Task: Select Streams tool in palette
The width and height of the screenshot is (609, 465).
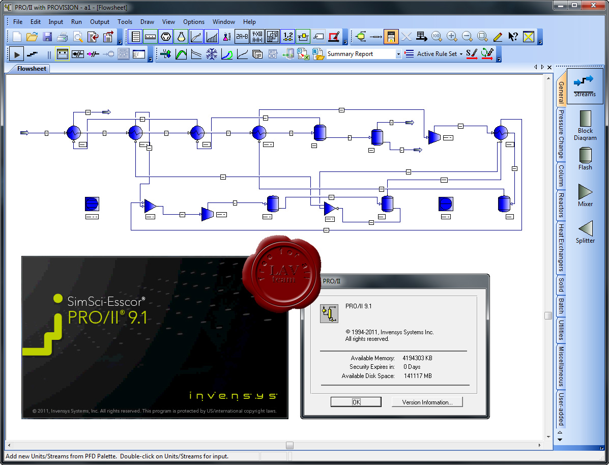Action: click(585, 86)
